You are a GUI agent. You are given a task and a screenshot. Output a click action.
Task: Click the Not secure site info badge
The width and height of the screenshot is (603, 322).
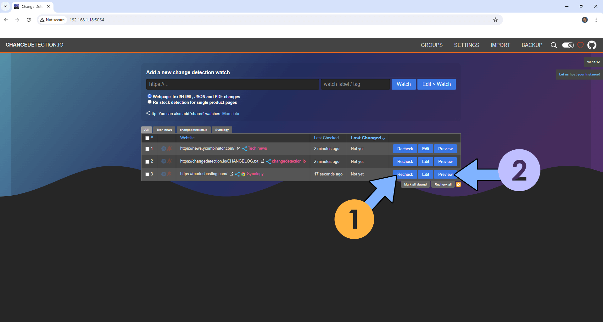coord(52,20)
